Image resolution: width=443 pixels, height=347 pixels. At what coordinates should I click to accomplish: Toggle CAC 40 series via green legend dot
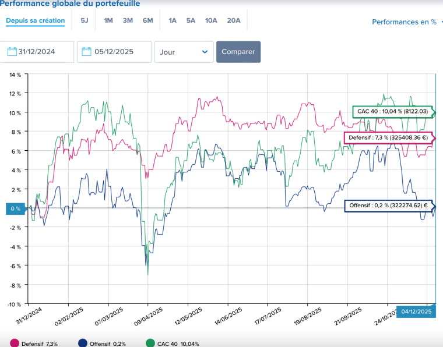pos(149,344)
